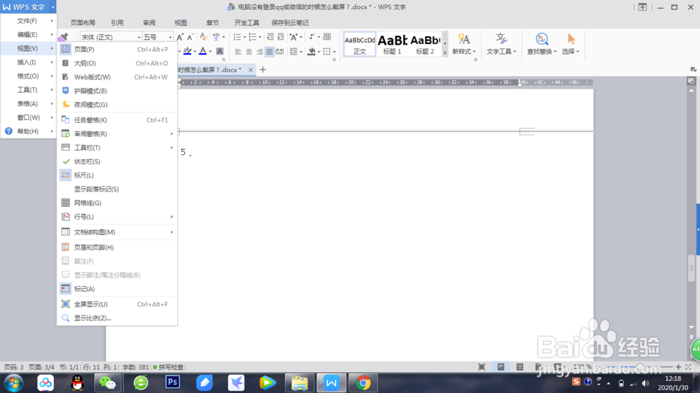Decrease font size with A- icon
The image size is (700, 393).
pos(190,37)
